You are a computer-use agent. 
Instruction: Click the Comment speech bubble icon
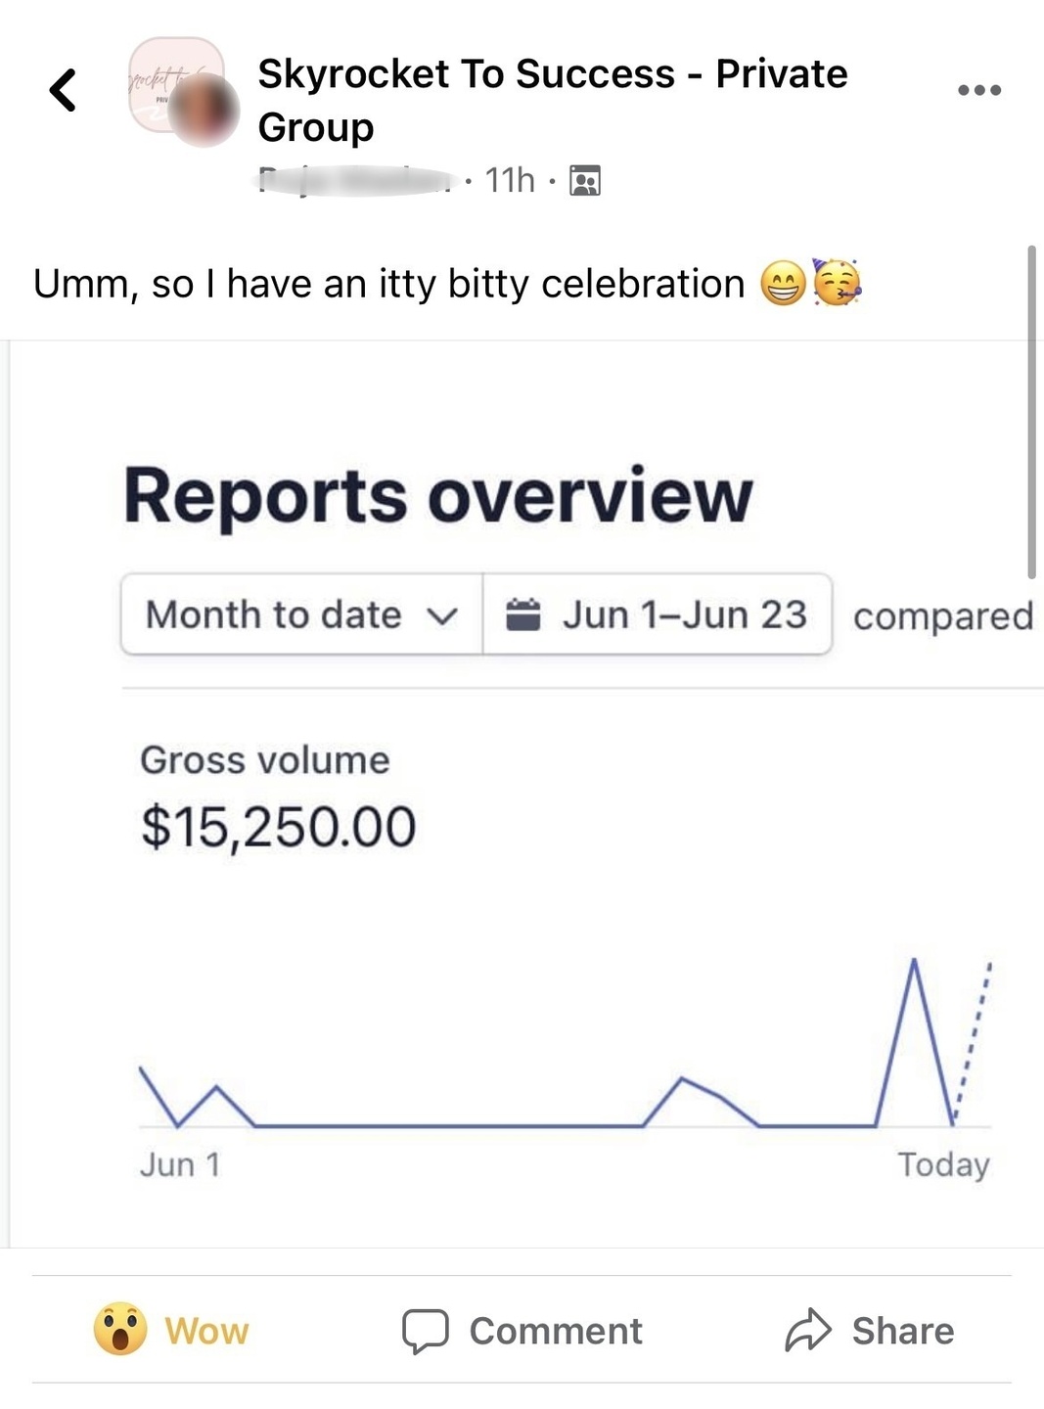point(426,1331)
